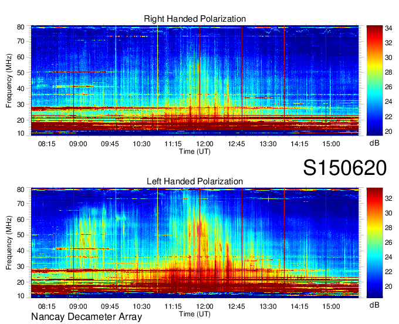The height and width of the screenshot is (324, 399).
Task: Click the 12:45 time tick of the Right Handed plot
Action: tap(236, 144)
